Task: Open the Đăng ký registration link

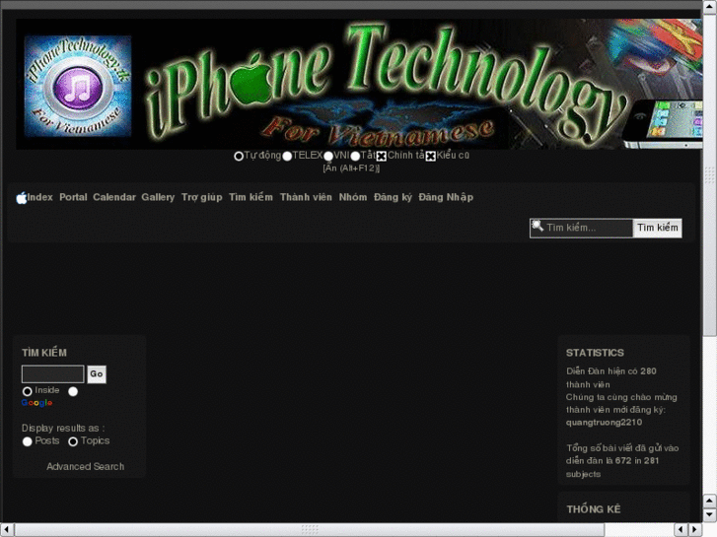Action: click(x=393, y=197)
